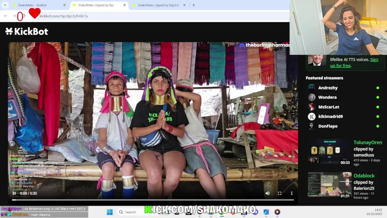The height and width of the screenshot is (218, 387).
Task: Open kikimadrid9's streamer page
Action: click(x=330, y=116)
